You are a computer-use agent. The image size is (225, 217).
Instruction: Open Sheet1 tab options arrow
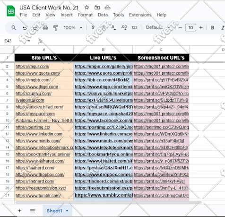(x=67, y=211)
